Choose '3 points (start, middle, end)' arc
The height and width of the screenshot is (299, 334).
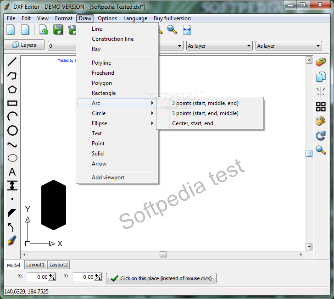(210, 103)
